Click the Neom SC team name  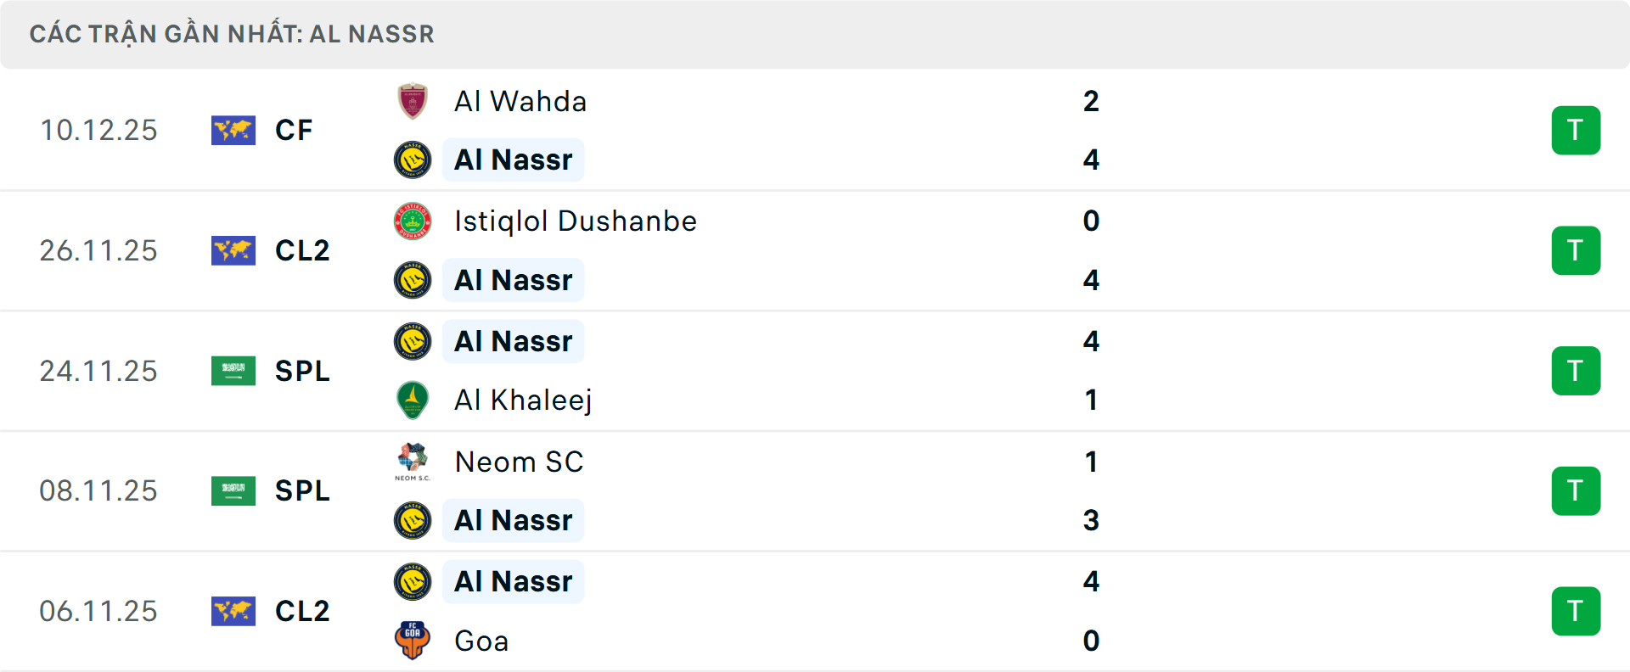[x=519, y=462]
